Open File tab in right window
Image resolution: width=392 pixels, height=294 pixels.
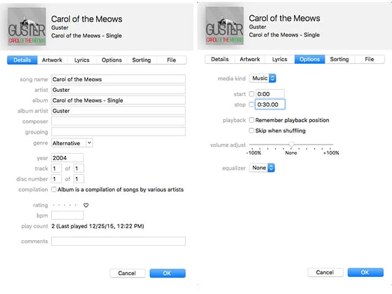pos(369,59)
